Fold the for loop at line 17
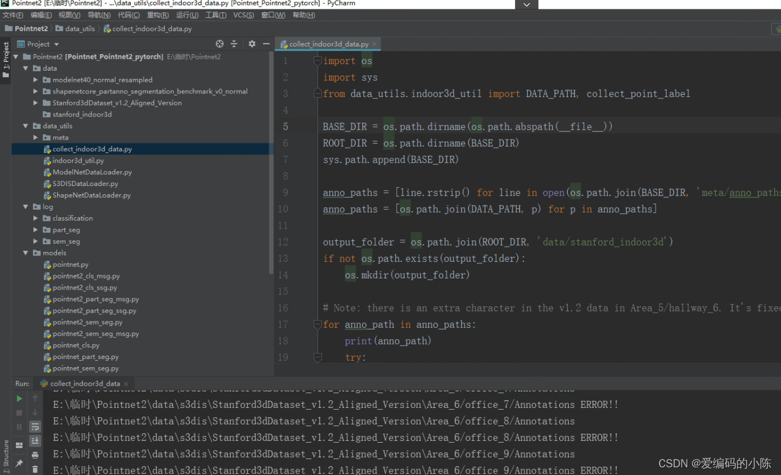This screenshot has height=475, width=781. tap(318, 324)
